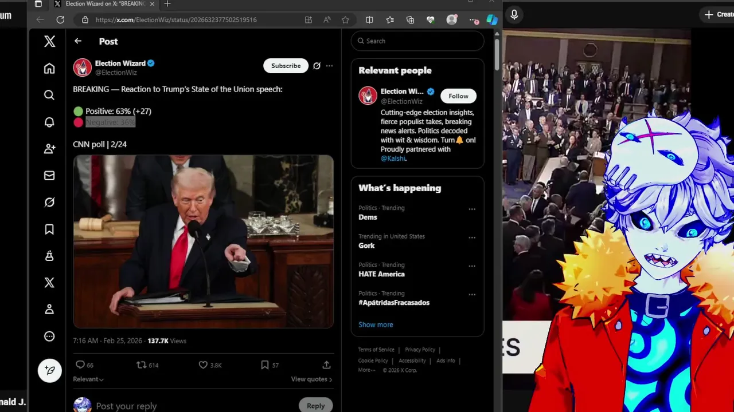Click the Read aloud icon in address bar
Viewport: 734px width, 412px height.
327,19
